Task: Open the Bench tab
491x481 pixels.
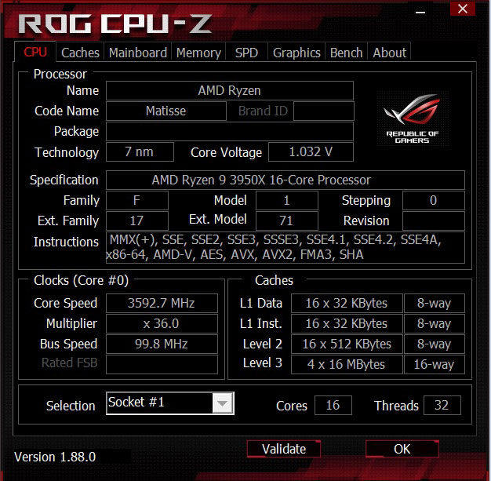Action: coord(346,53)
